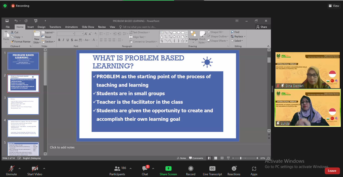343x177 pixels.
Task: Increase font size with larger A icon
Action: point(86,34)
